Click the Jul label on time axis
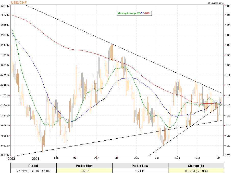 coord(157,158)
